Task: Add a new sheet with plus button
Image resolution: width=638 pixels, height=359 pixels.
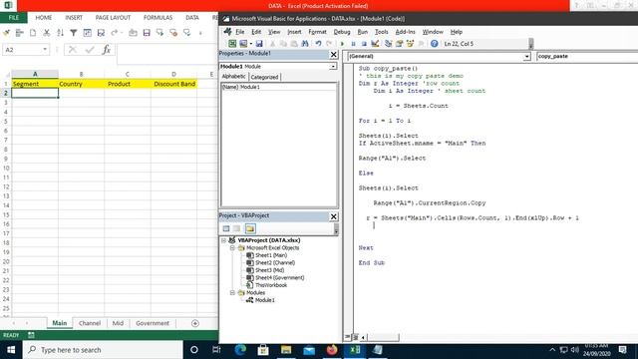Action: tap(195, 323)
